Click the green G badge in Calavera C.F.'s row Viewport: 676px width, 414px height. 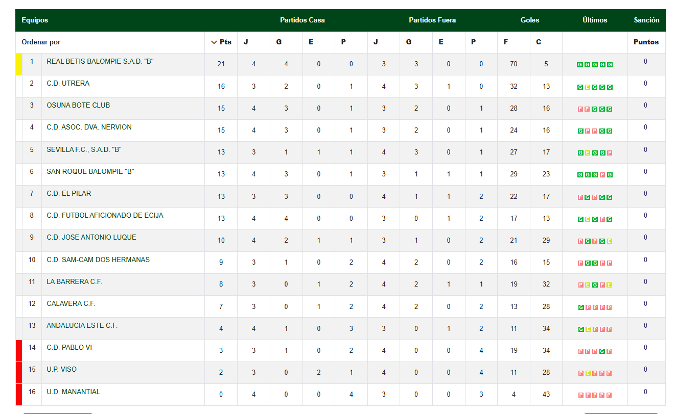(x=580, y=307)
